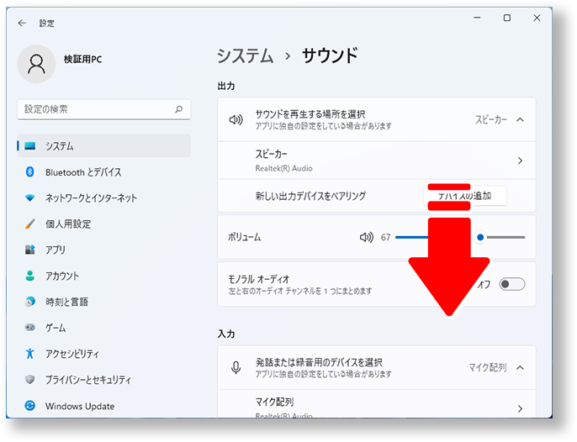Click the user profile avatar icon
The width and height of the screenshot is (577, 442).
coord(36,64)
